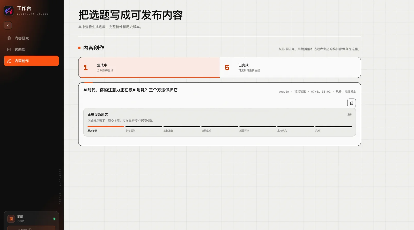This screenshot has width=414, height=230.
Task: Open the 内容研究 sidebar section
Action: pos(31,38)
